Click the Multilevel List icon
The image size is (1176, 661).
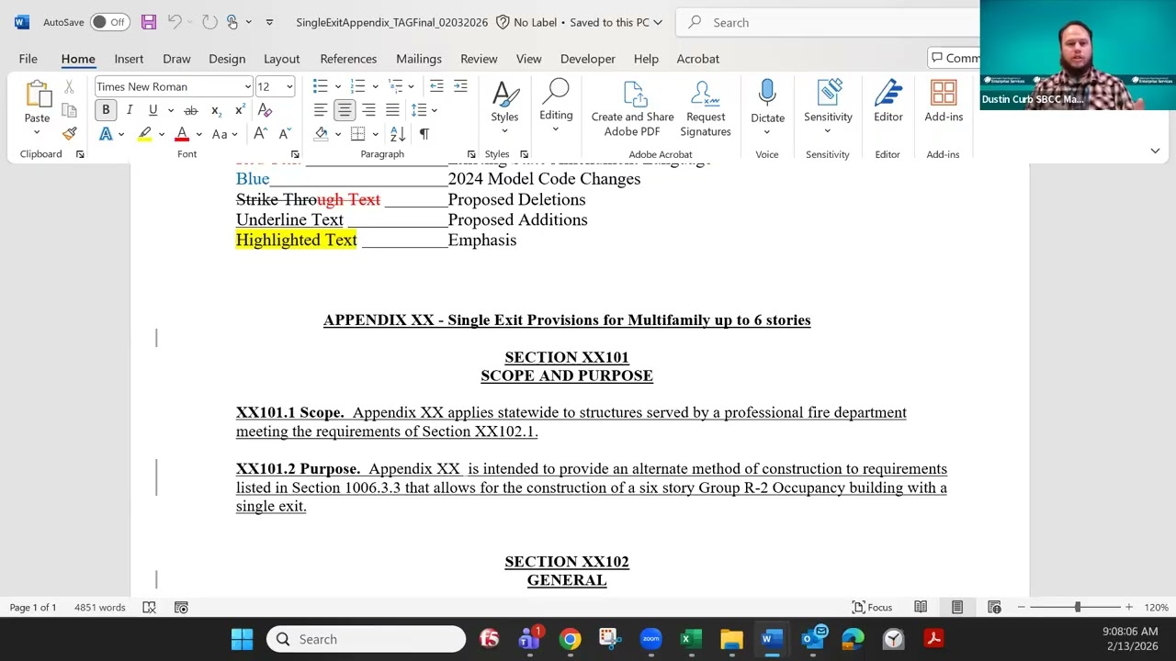click(395, 86)
